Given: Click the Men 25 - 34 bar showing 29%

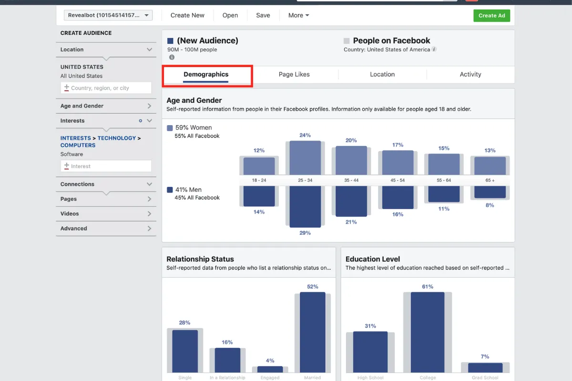Looking at the screenshot, I should pos(305,207).
